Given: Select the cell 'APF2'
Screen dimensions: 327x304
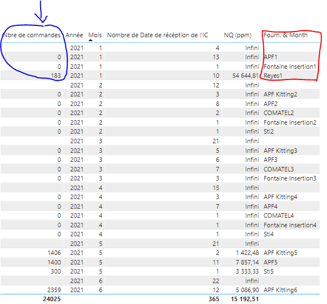Looking at the screenshot, I should point(271,104).
